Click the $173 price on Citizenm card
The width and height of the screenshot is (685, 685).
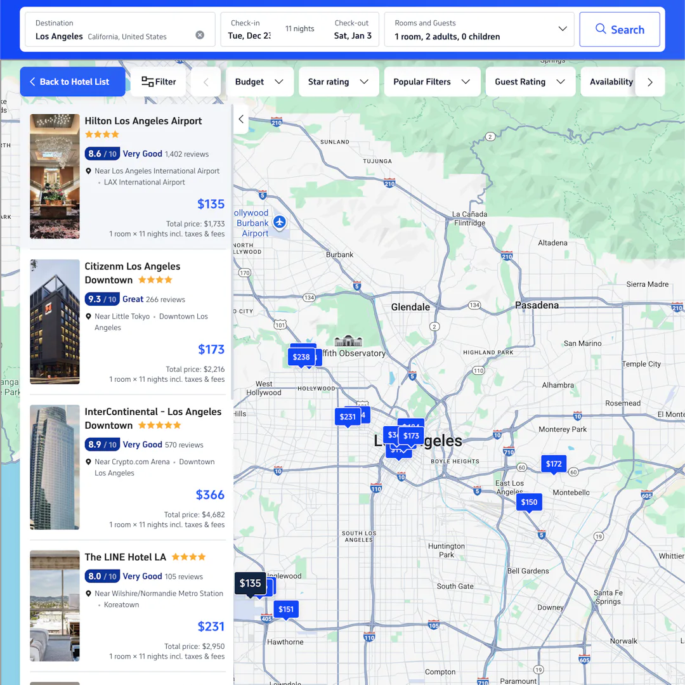(x=211, y=349)
